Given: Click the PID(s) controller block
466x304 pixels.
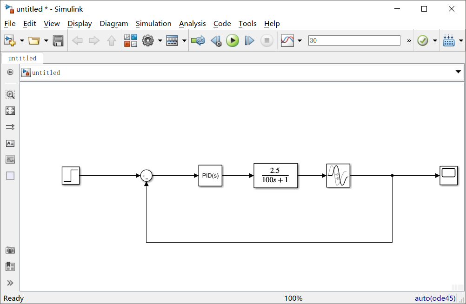Looking at the screenshot, I should click(x=210, y=176).
